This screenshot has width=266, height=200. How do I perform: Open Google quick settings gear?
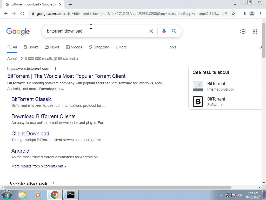coord(243,32)
